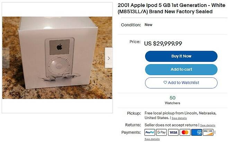Open See details link for returns
The height and width of the screenshot is (142, 228).
pyautogui.click(x=208, y=125)
